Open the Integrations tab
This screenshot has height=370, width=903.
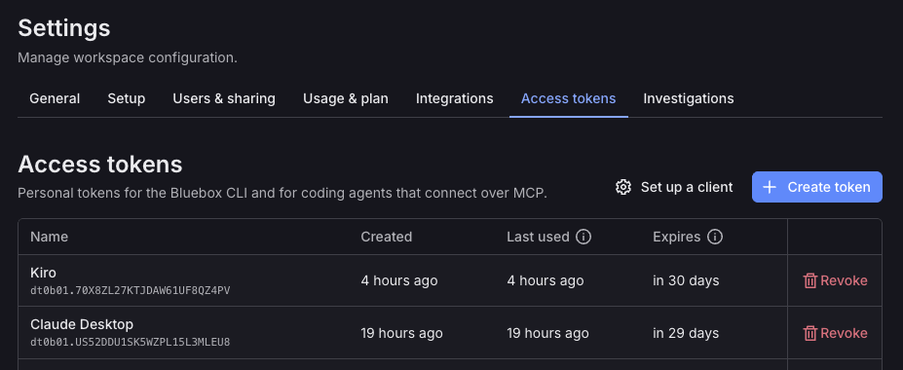(454, 99)
